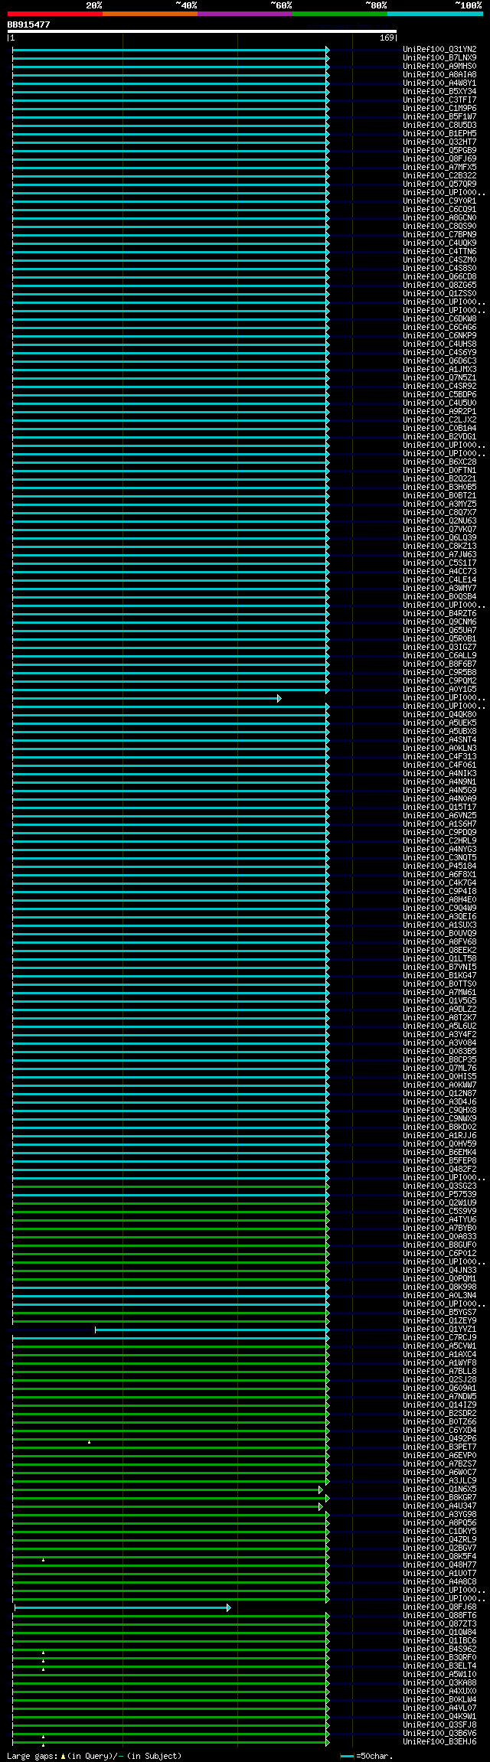Select hit label UniRef100_A1JMX3
490x1762 pixels.
tap(439, 370)
